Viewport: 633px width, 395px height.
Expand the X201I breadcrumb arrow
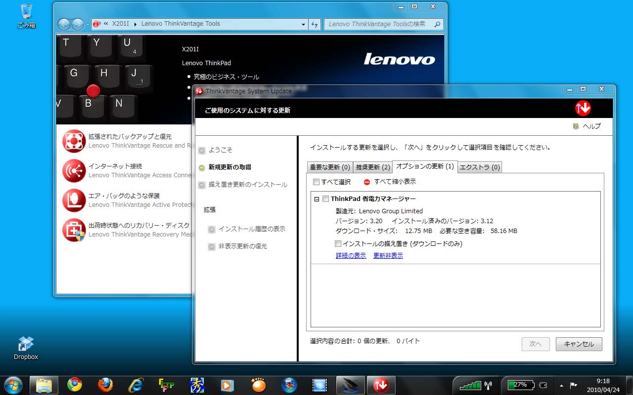click(136, 24)
